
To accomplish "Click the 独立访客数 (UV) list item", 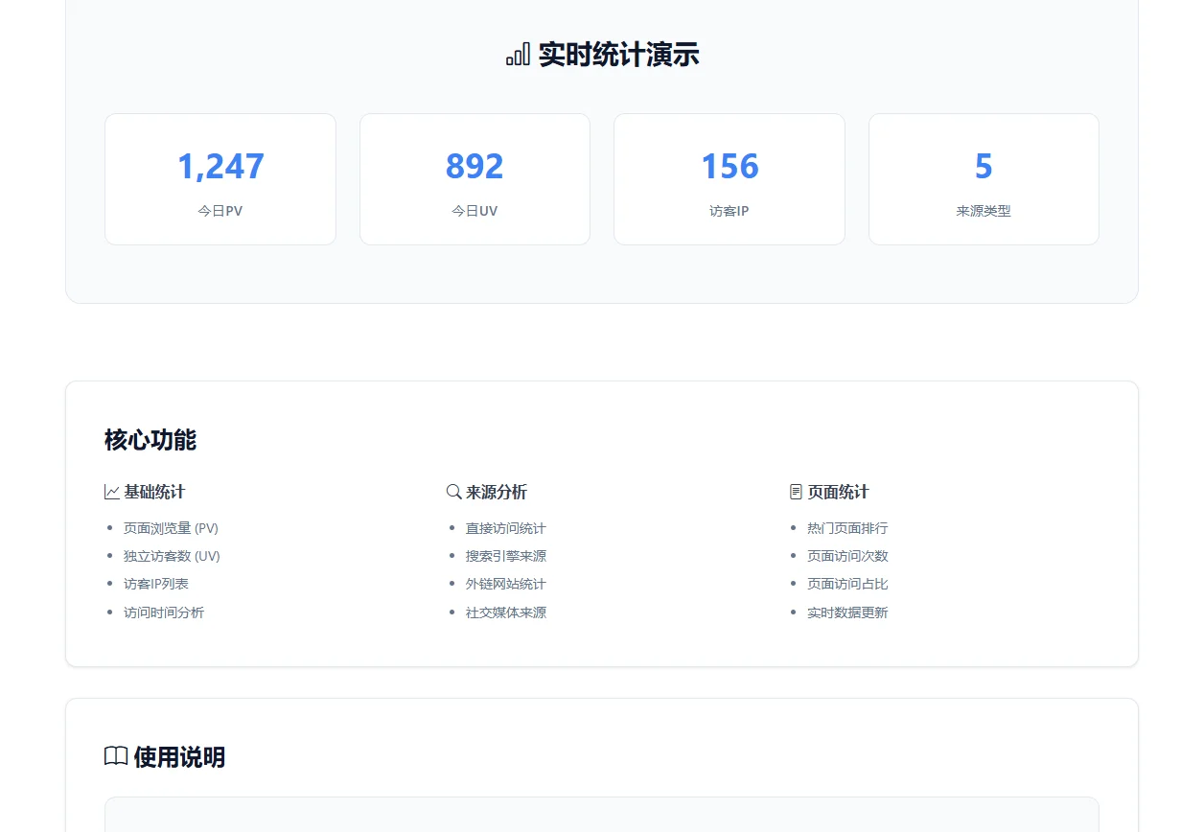I will coord(172,556).
